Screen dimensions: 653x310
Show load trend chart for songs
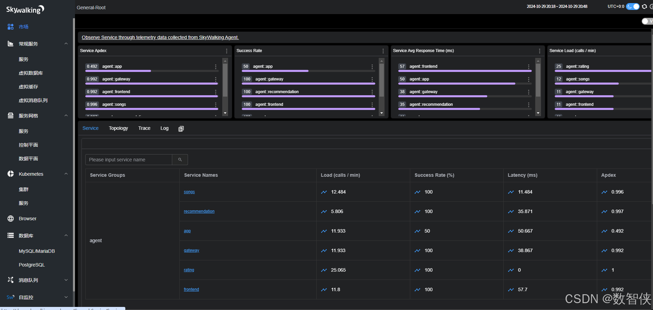click(x=324, y=192)
